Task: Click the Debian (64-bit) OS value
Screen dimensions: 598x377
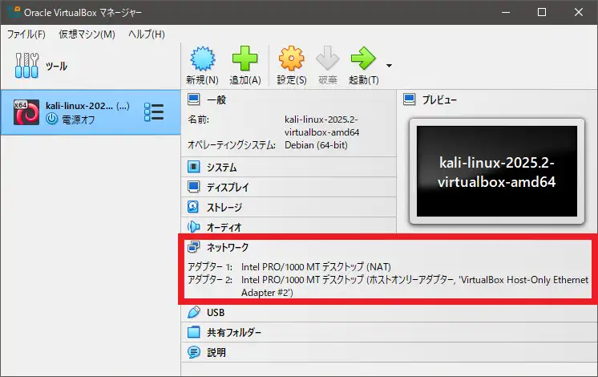Action: coord(316,145)
